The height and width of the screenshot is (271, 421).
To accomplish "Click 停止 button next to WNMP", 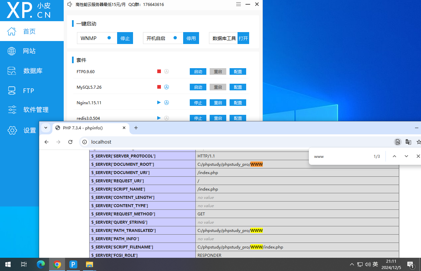I will 125,38.
